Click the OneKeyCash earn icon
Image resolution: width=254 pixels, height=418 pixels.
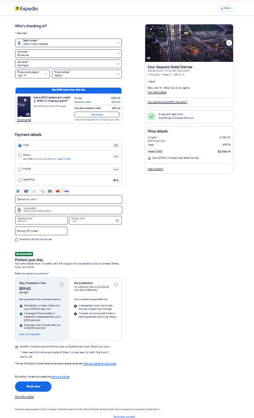point(149,158)
